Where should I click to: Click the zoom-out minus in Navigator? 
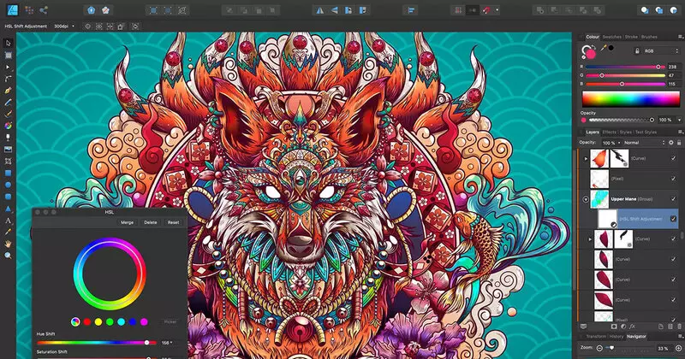pyautogui.click(x=599, y=348)
